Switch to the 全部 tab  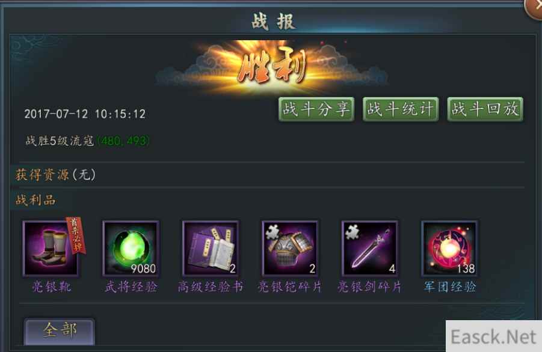(x=60, y=332)
